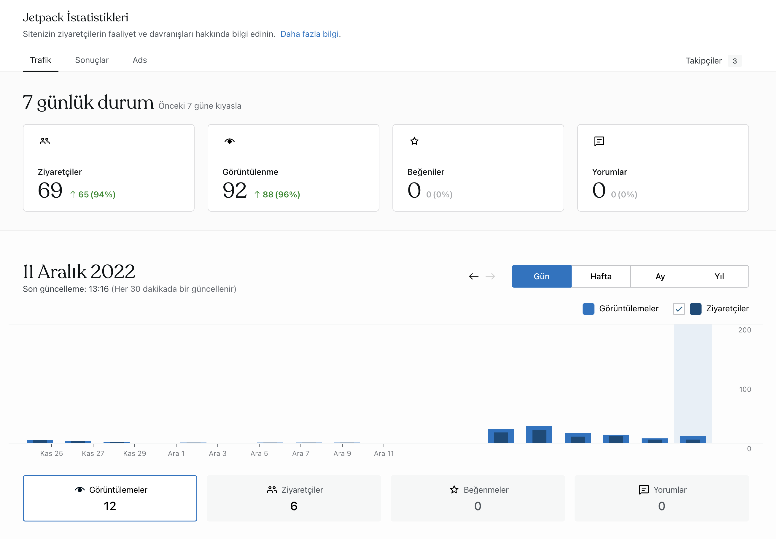Screen dimensions: 776x539
Task: Click the "11 Aralık 2022" date heading
Action: coord(79,272)
